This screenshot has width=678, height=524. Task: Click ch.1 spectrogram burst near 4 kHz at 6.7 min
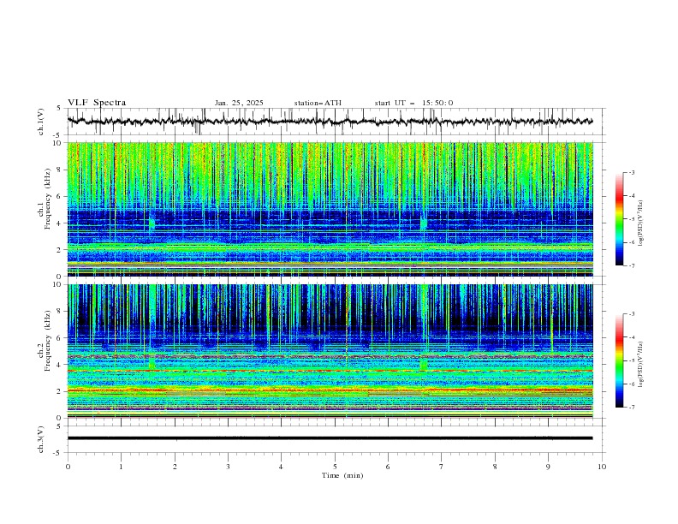(x=423, y=223)
